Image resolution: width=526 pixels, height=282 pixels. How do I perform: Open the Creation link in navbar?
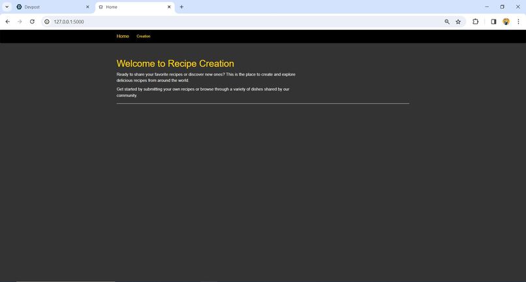pyautogui.click(x=143, y=36)
